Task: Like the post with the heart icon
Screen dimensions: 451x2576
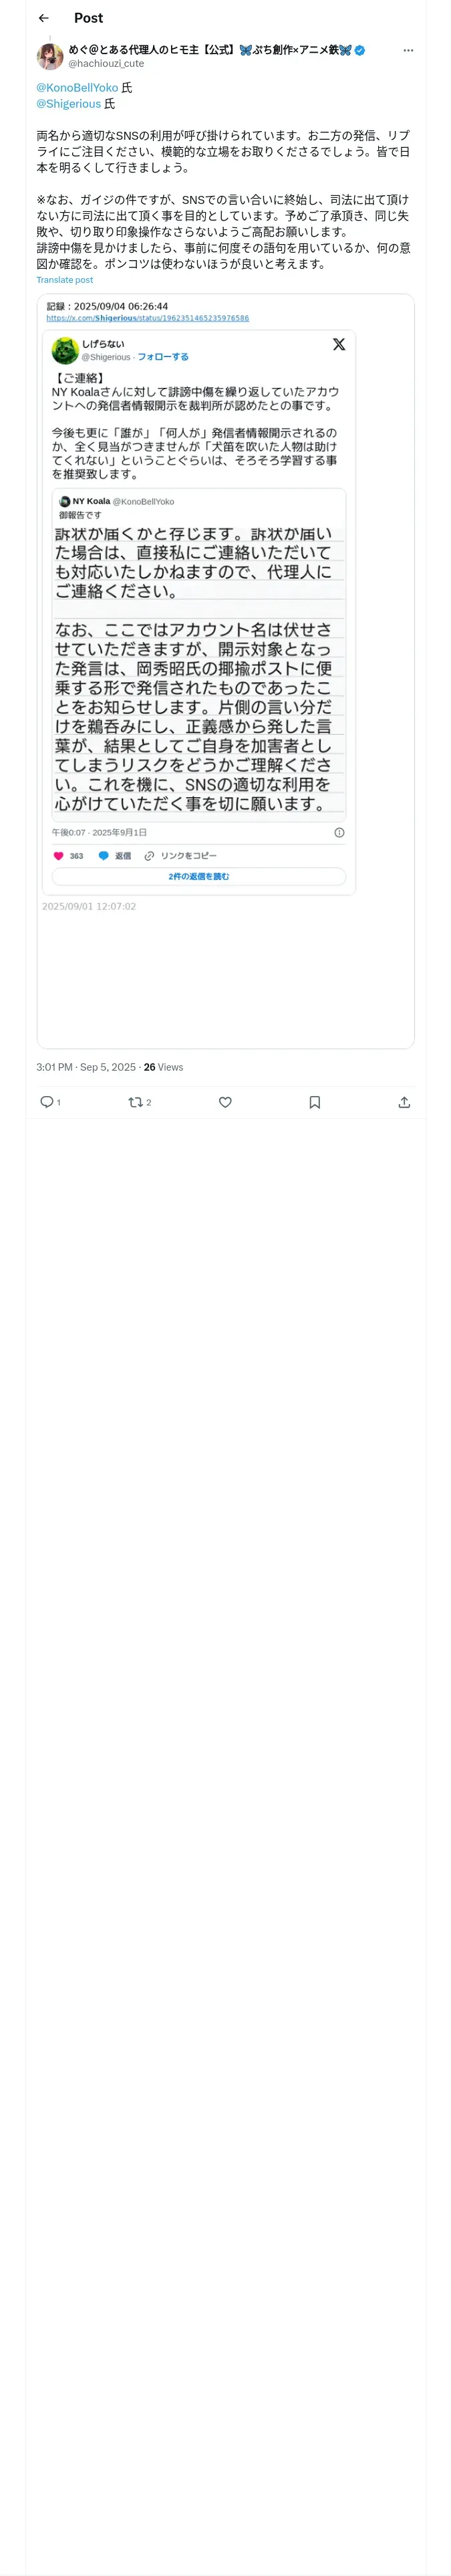Action: (x=225, y=1102)
